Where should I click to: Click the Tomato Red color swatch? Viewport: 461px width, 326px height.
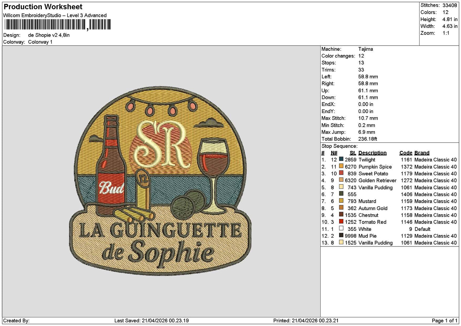coord(341,222)
